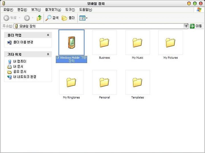The image size is (205, 153).
Task: Go up one folder level
Action: (39, 18)
